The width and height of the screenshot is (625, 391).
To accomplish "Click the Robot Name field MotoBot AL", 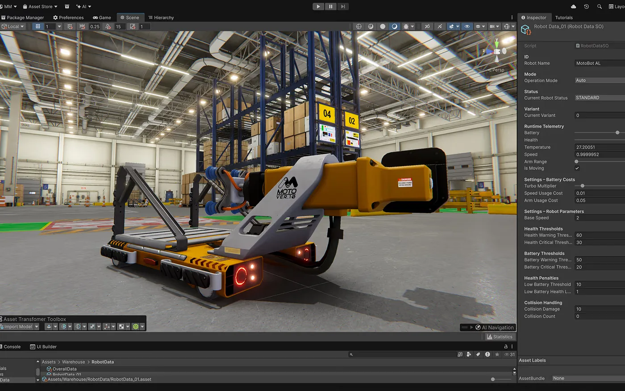I will pyautogui.click(x=600, y=63).
